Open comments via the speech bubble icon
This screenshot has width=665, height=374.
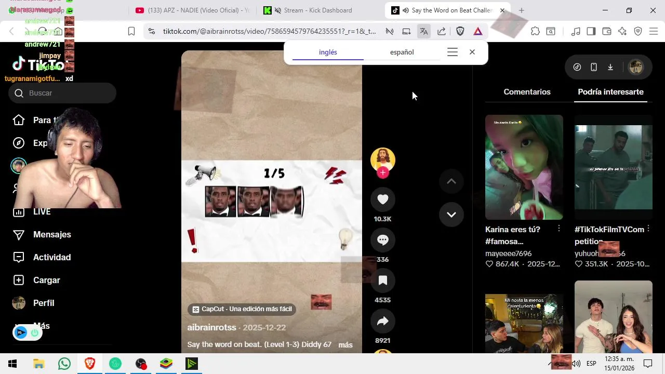pyautogui.click(x=383, y=240)
